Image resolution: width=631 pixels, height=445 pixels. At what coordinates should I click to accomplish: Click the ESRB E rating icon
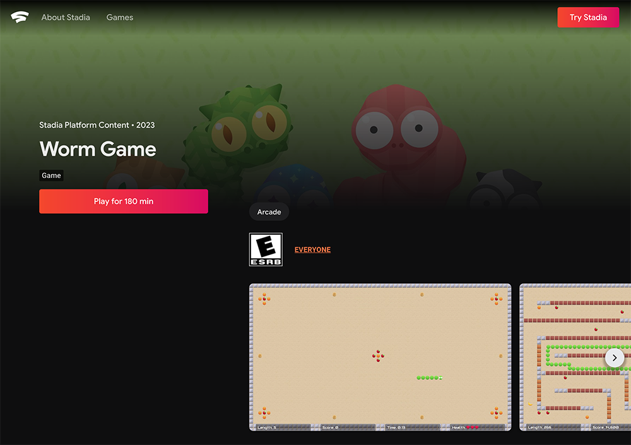coord(266,250)
